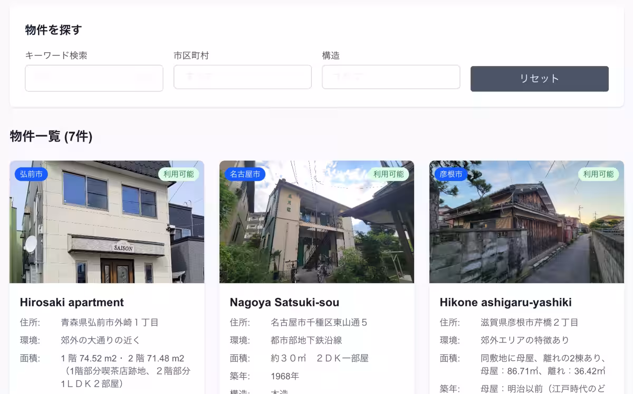Click address 名古屋市千種区東山通５
Image resolution: width=633 pixels, height=394 pixels.
[319, 322]
